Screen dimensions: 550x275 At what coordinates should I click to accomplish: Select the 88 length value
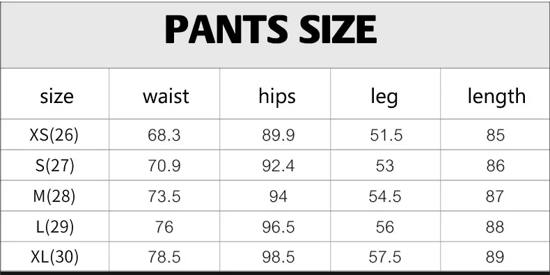point(495,227)
